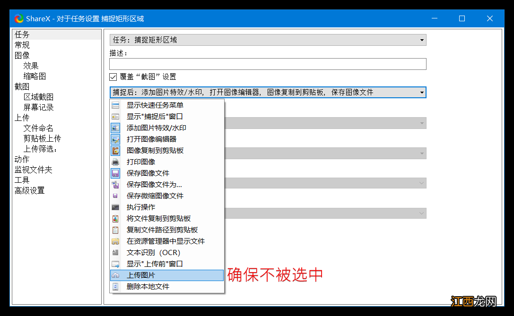Toggle the save image file floppy icon

(115, 173)
